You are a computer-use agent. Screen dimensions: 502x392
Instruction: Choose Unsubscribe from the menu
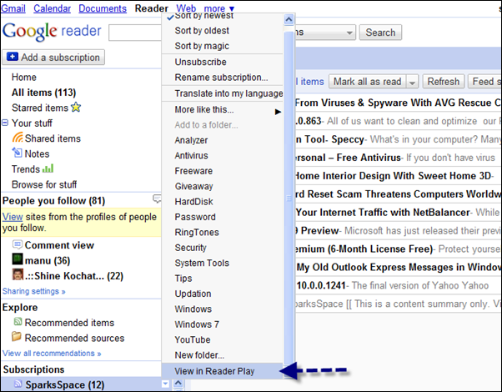click(200, 62)
